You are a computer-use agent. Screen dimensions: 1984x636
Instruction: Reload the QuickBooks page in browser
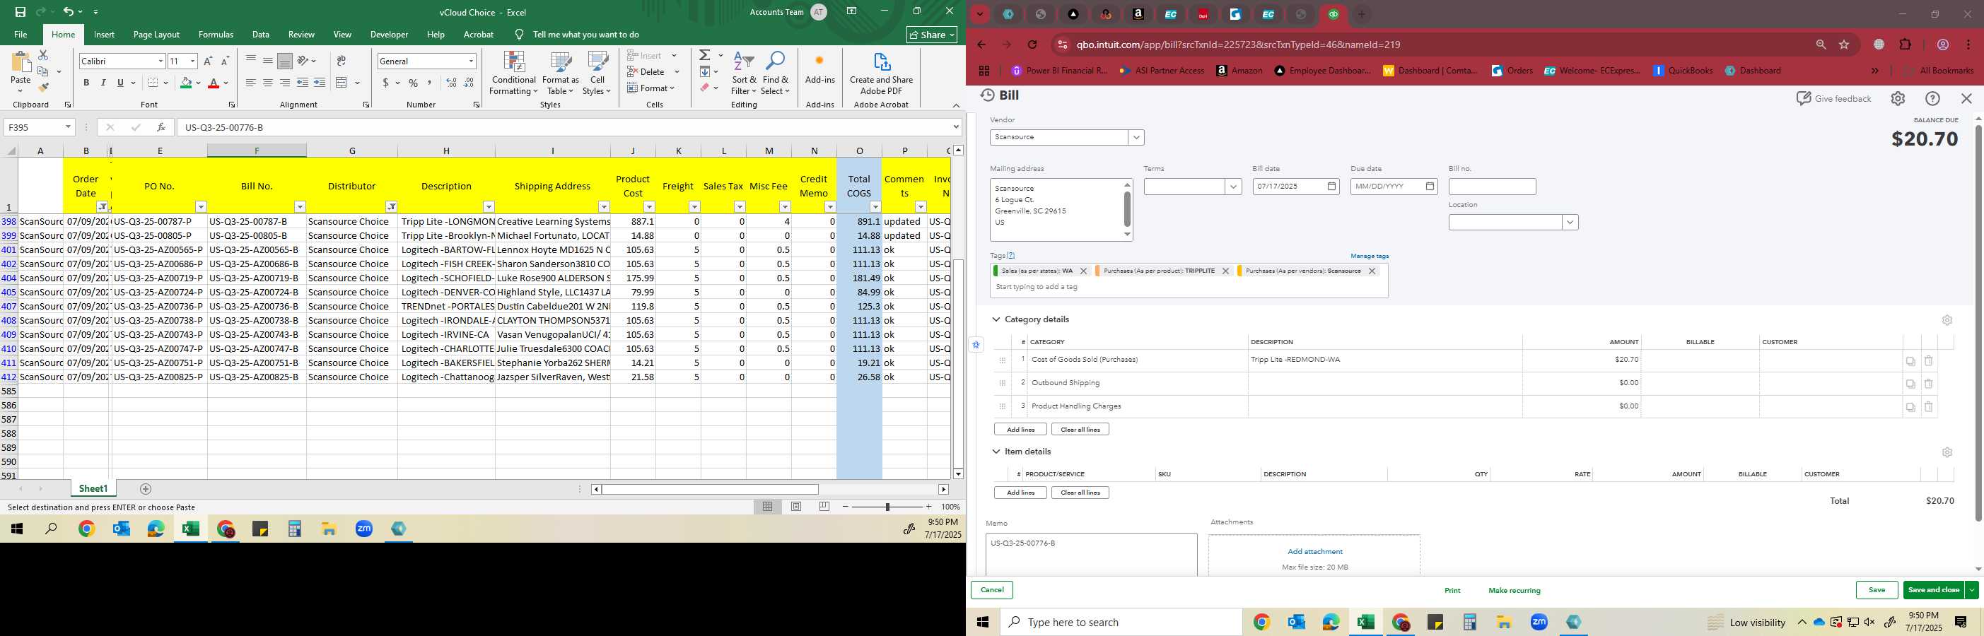pos(1033,45)
